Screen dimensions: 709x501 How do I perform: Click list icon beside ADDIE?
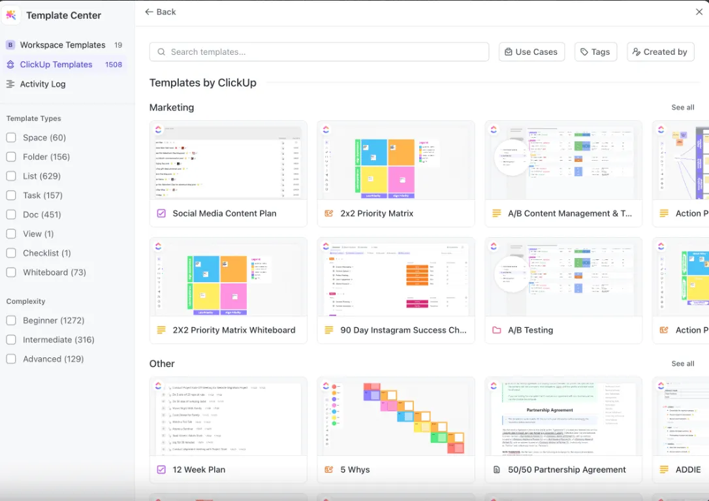coord(664,469)
